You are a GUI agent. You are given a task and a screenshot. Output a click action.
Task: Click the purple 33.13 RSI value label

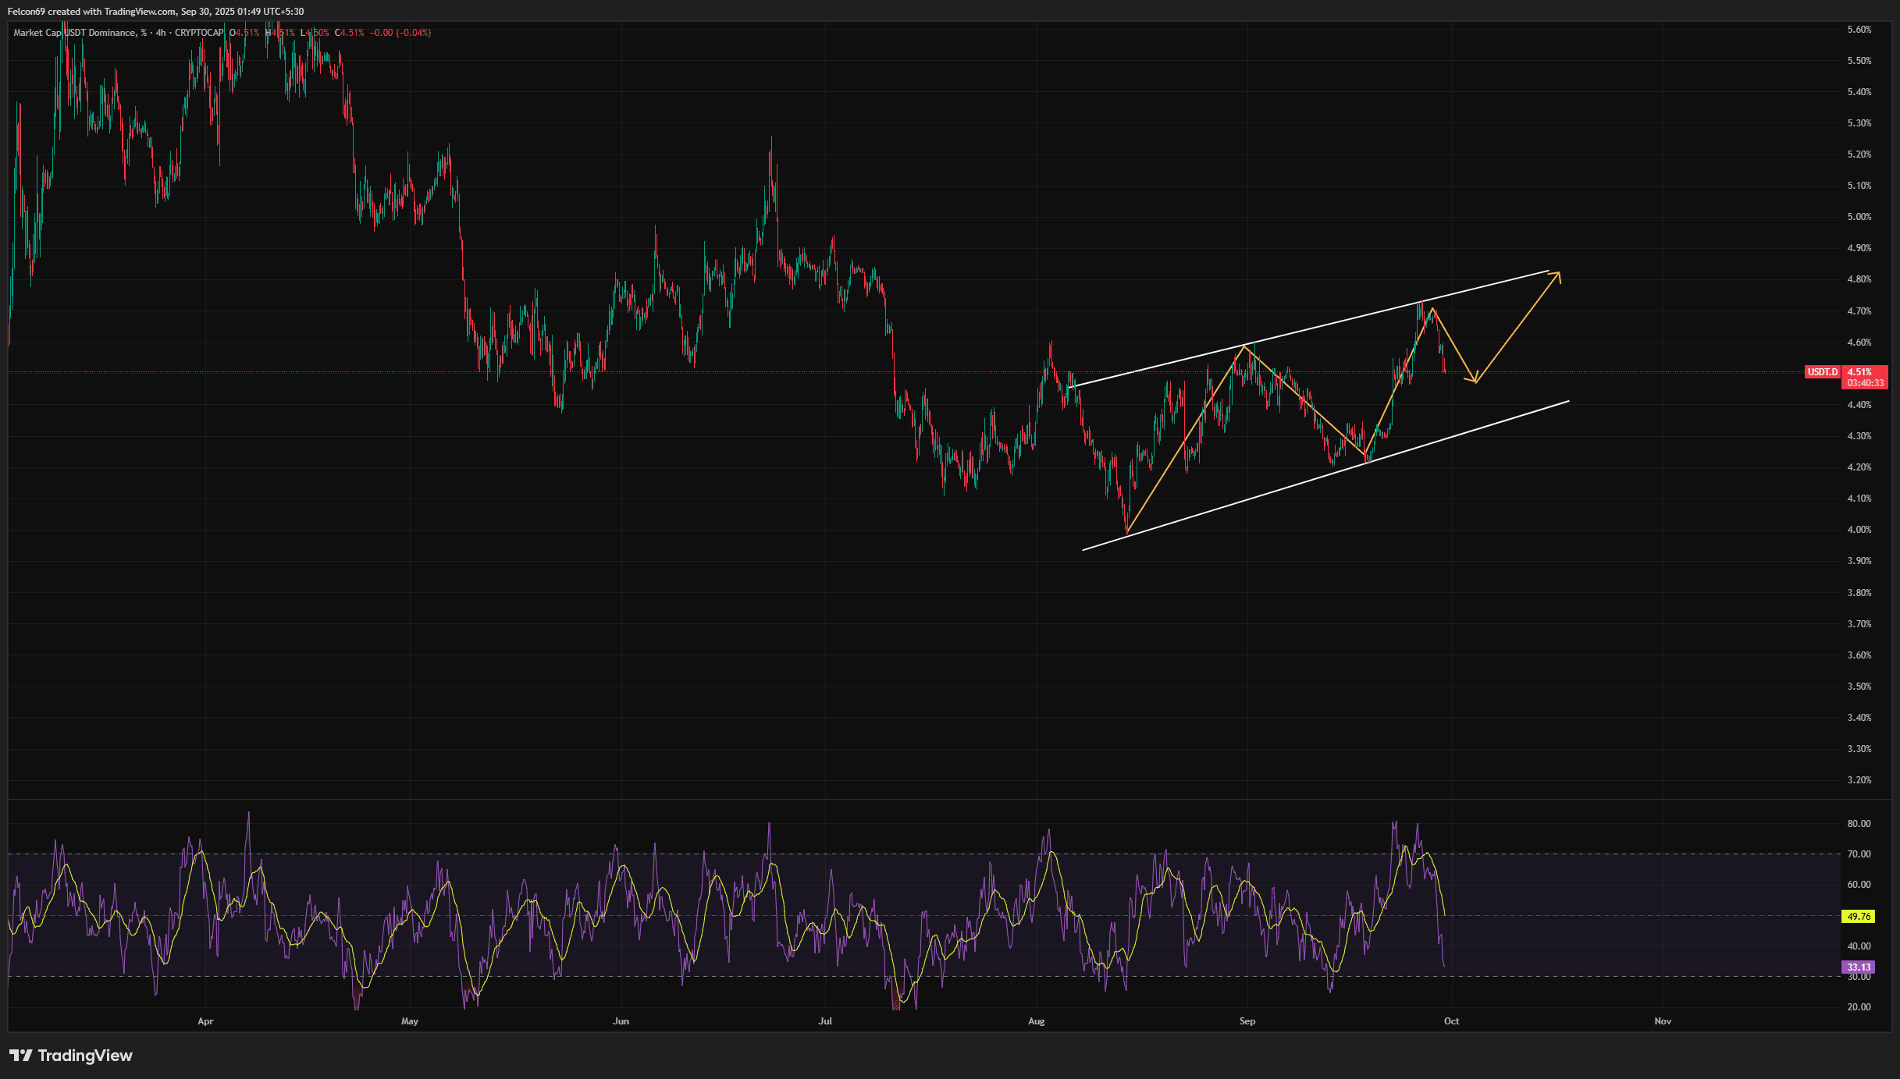(x=1859, y=967)
